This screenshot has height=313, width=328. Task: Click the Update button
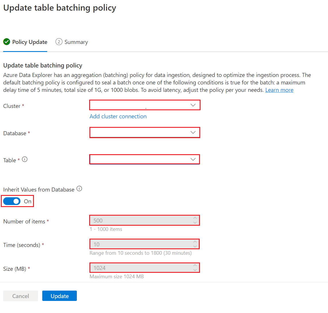pyautogui.click(x=59, y=296)
